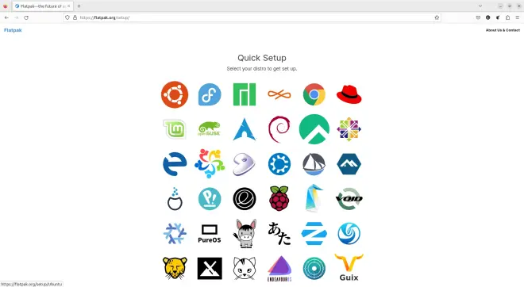Image resolution: width=524 pixels, height=287 pixels.
Task: Open the Pocket save icon
Action: click(478, 17)
